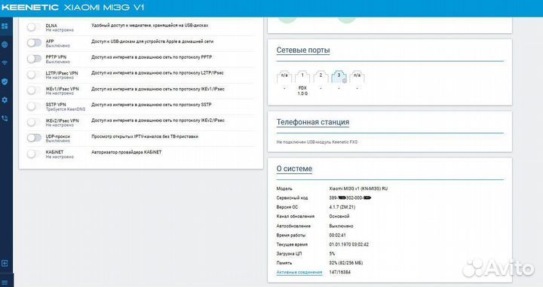Toggle the КАБiNET switch
This screenshot has width=543, height=287.
click(x=34, y=154)
